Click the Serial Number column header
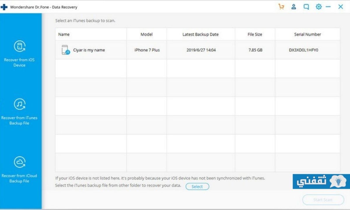 click(x=307, y=34)
